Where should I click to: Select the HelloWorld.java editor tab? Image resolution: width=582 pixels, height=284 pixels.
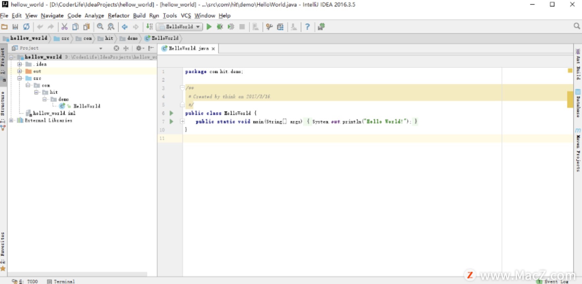point(189,48)
